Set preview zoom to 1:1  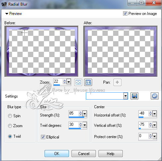click(88, 82)
